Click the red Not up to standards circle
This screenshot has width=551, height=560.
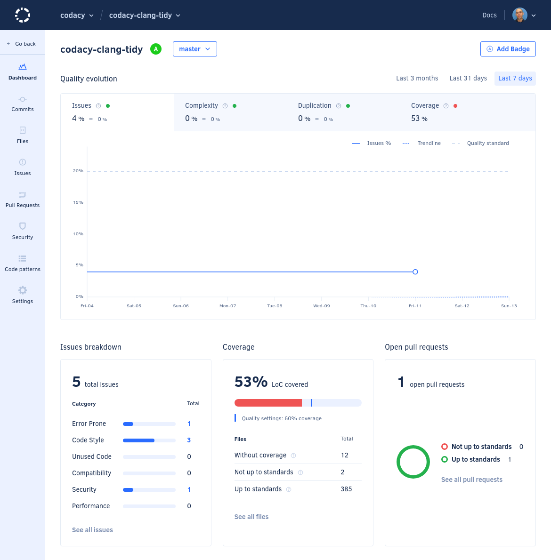445,447
